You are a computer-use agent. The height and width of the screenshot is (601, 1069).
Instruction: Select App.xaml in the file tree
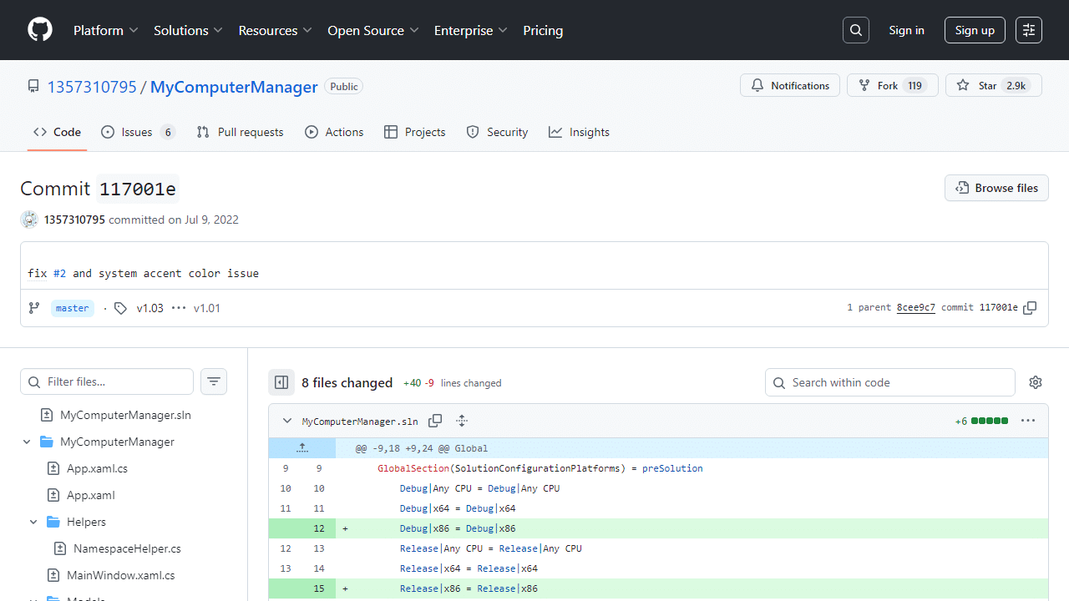91,495
